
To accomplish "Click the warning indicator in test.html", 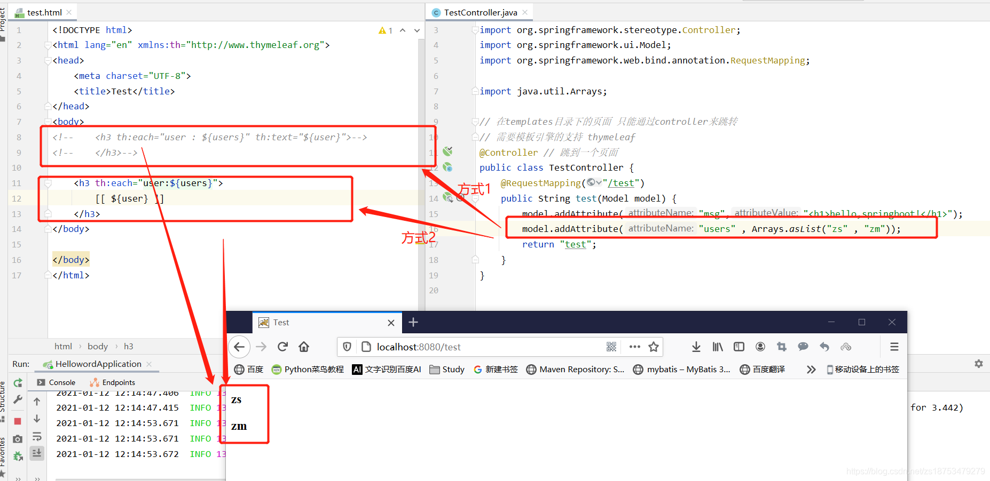I will pyautogui.click(x=386, y=30).
